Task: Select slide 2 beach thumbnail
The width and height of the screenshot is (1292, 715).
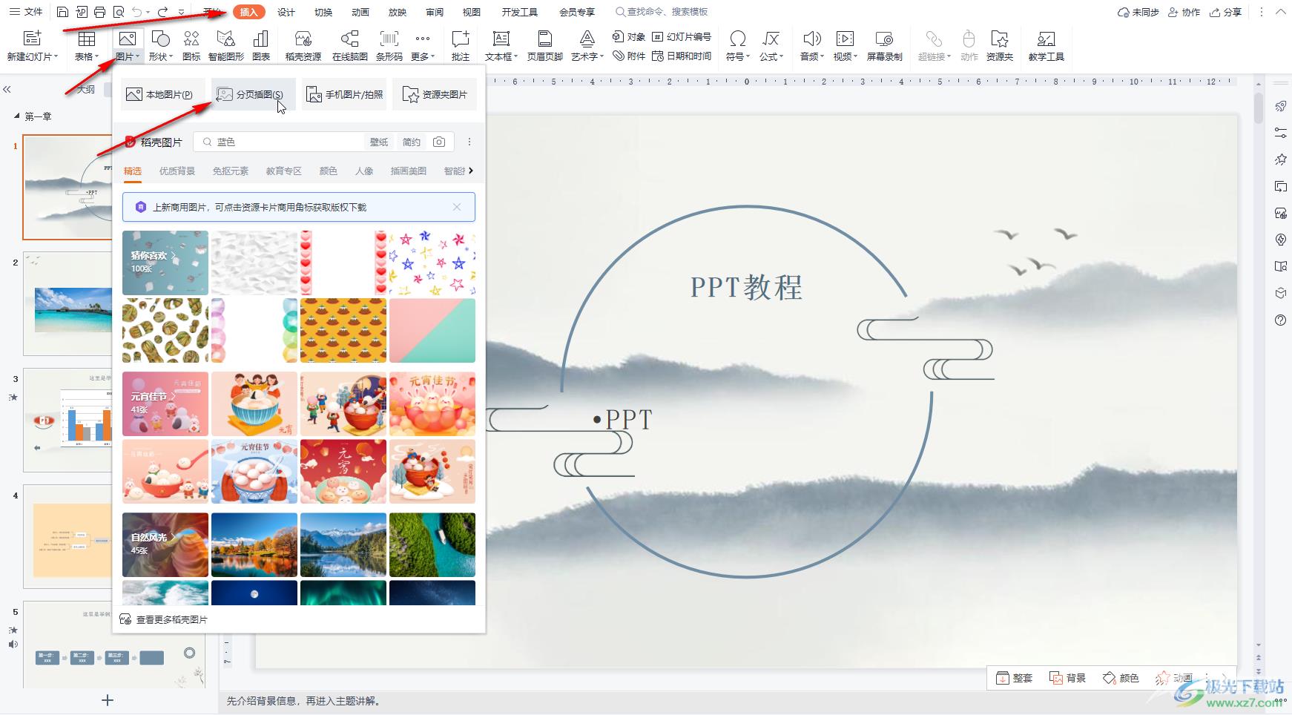Action: click(x=67, y=303)
